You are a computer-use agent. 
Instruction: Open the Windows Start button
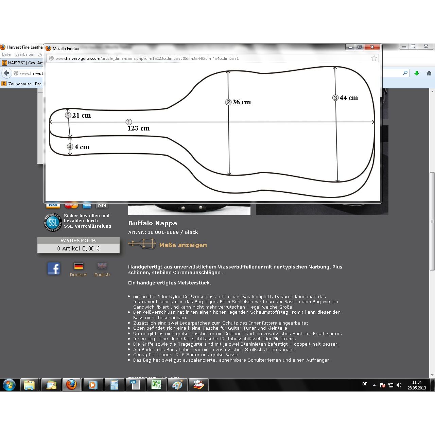point(9,385)
